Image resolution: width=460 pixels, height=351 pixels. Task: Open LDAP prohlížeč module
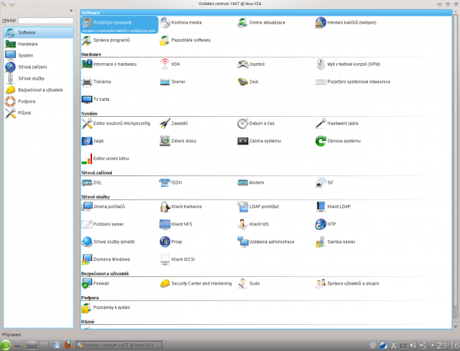(x=258, y=207)
